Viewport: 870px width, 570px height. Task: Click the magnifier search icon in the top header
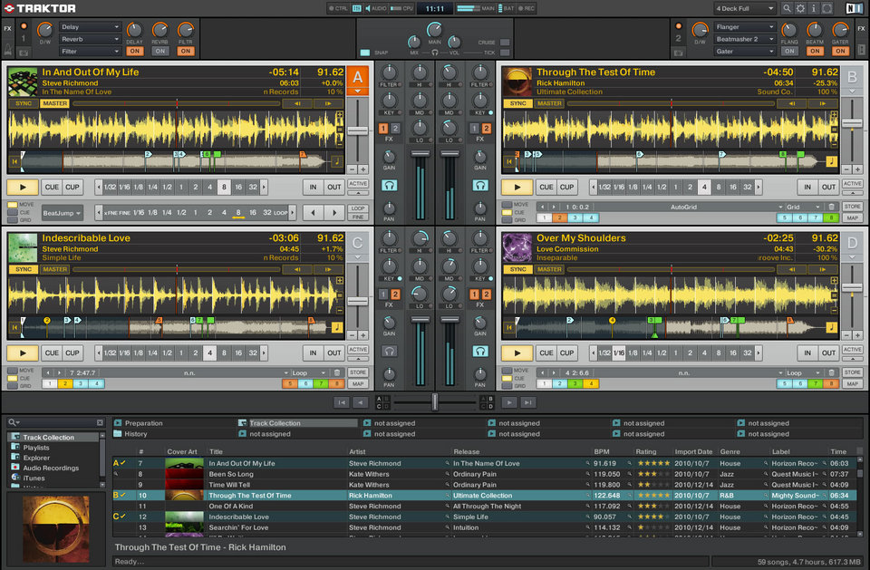(787, 8)
